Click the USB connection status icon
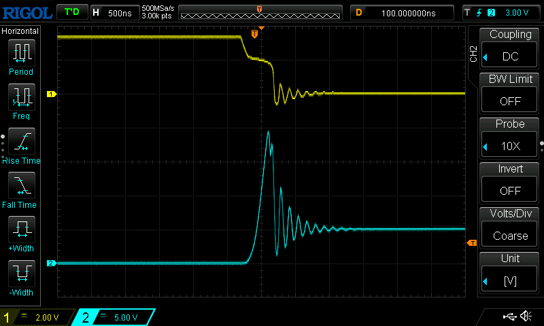 (x=509, y=316)
